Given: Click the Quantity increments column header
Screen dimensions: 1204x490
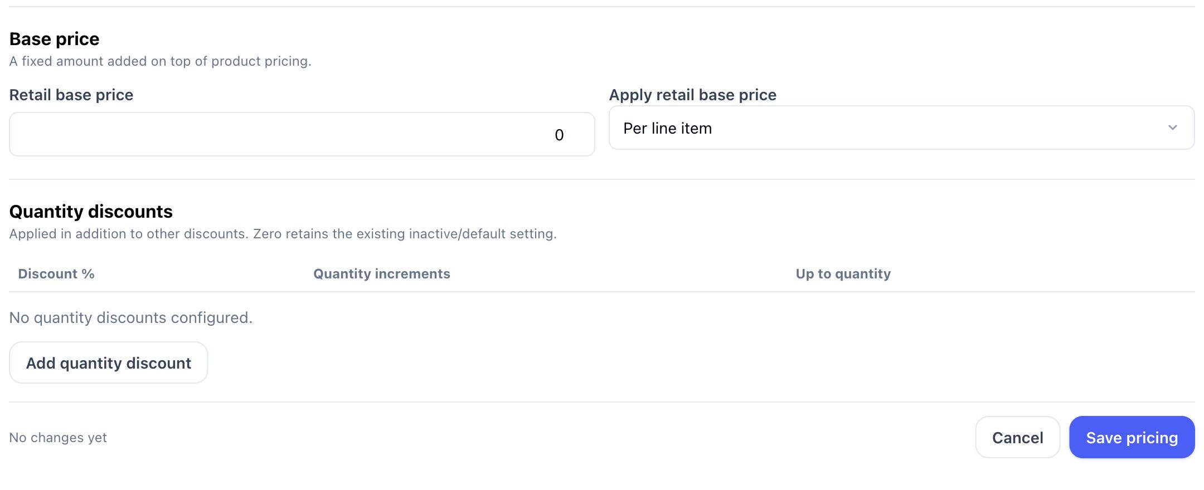Looking at the screenshot, I should click(x=382, y=273).
